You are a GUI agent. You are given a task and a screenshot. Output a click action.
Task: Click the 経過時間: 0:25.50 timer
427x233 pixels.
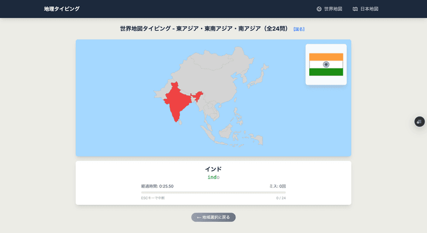157,186
